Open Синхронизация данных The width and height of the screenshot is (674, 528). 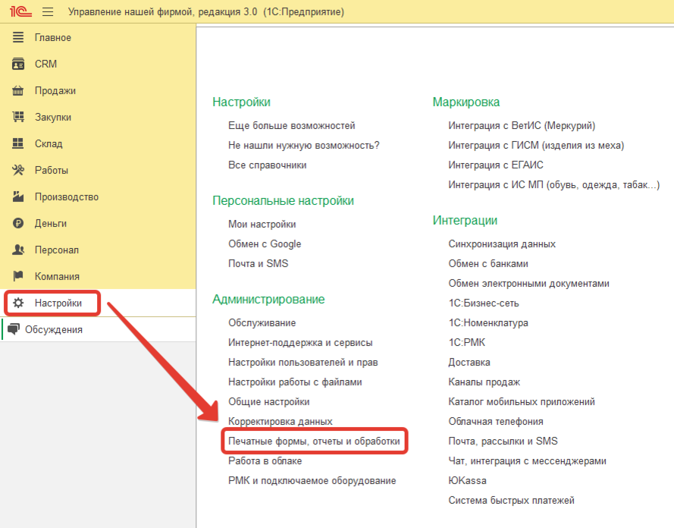[x=502, y=244]
